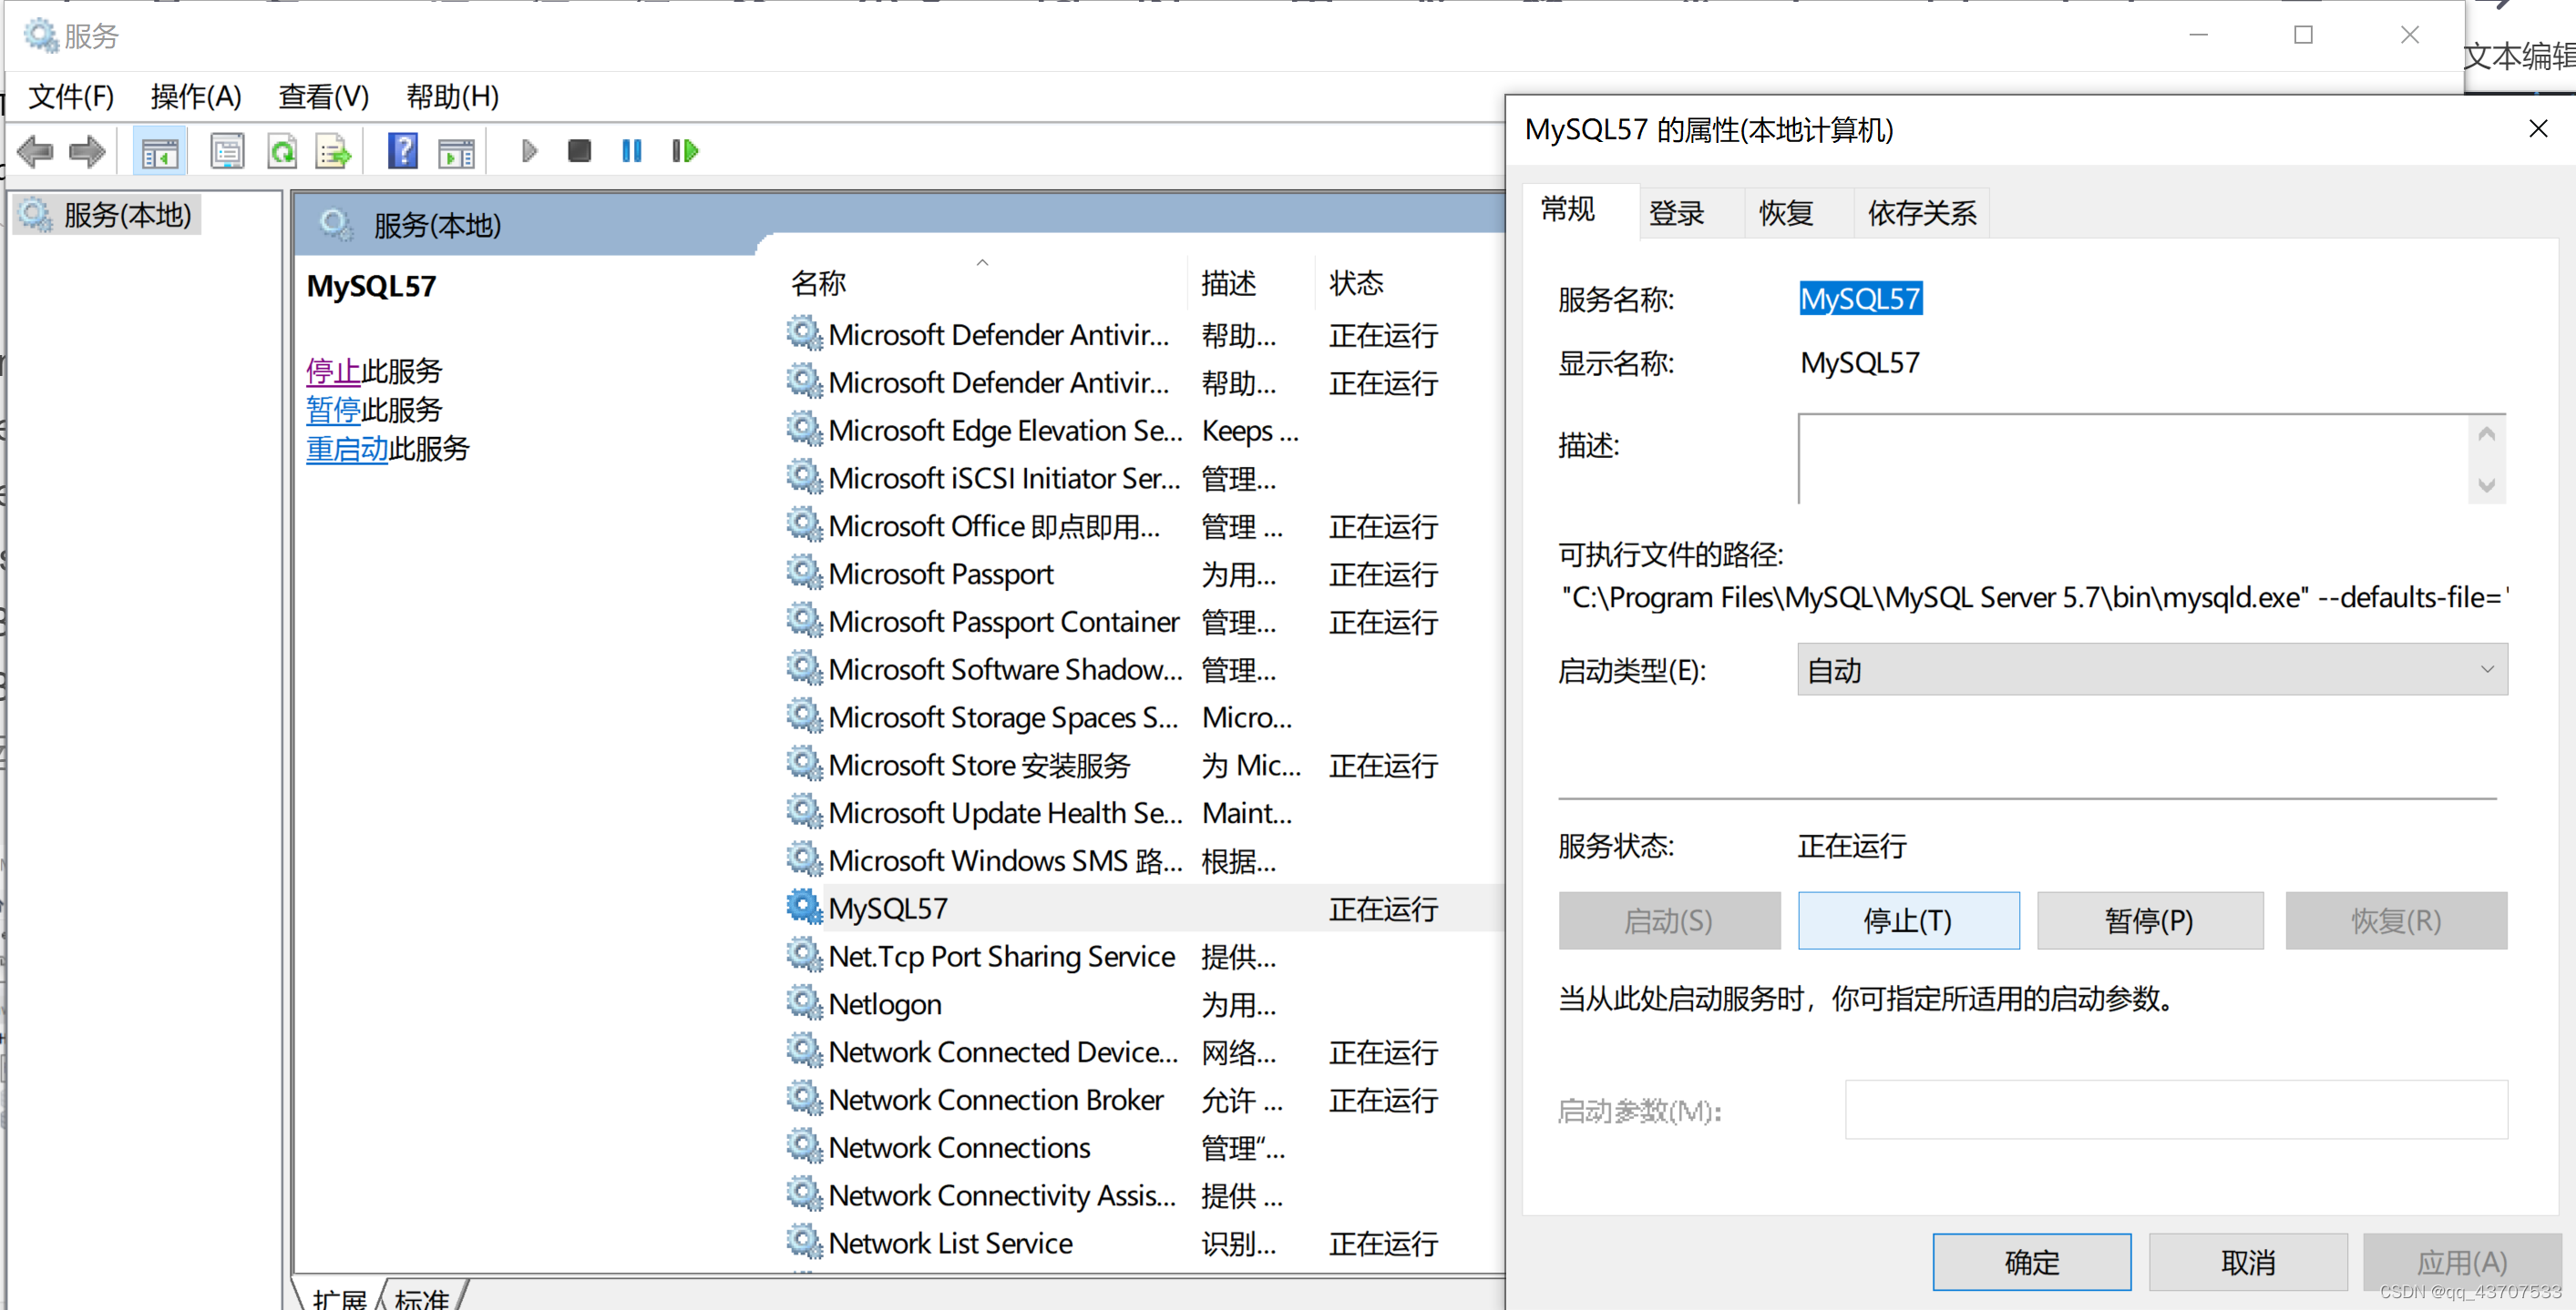This screenshot has width=2576, height=1310.
Task: Click the Refresh toolbar icon
Action: point(283,152)
